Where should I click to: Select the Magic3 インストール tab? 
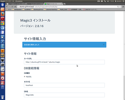(53, 4)
